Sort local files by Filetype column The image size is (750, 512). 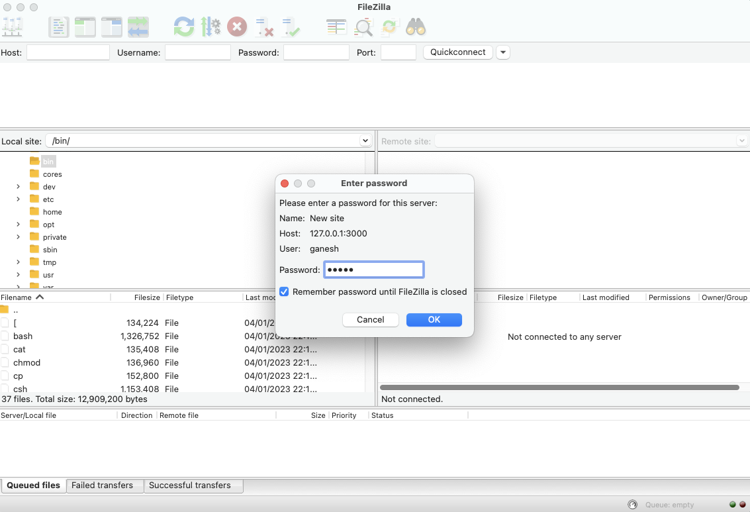coord(203,297)
